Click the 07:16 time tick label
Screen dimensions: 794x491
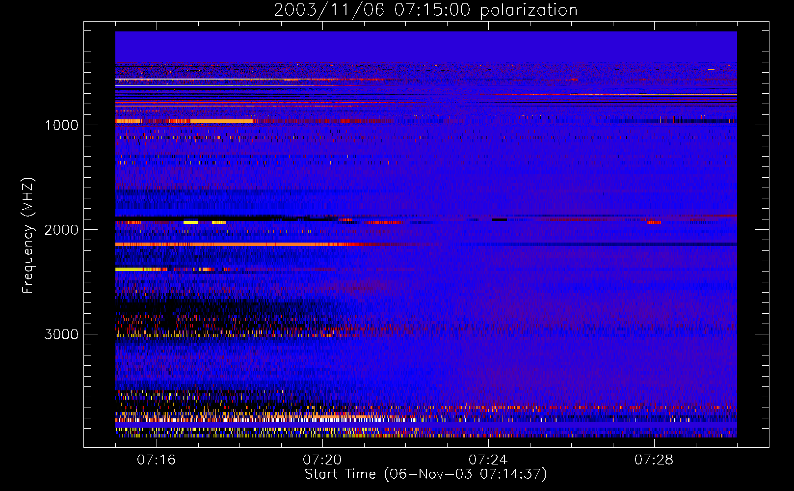click(x=156, y=460)
